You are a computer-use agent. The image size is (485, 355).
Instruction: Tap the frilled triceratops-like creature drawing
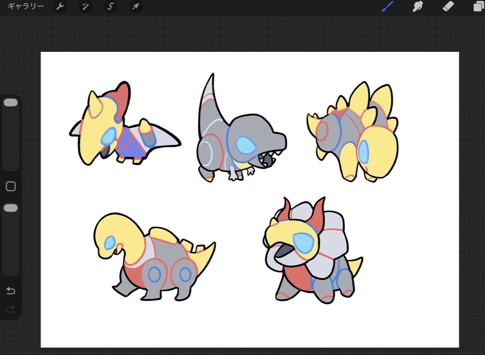tap(313, 250)
